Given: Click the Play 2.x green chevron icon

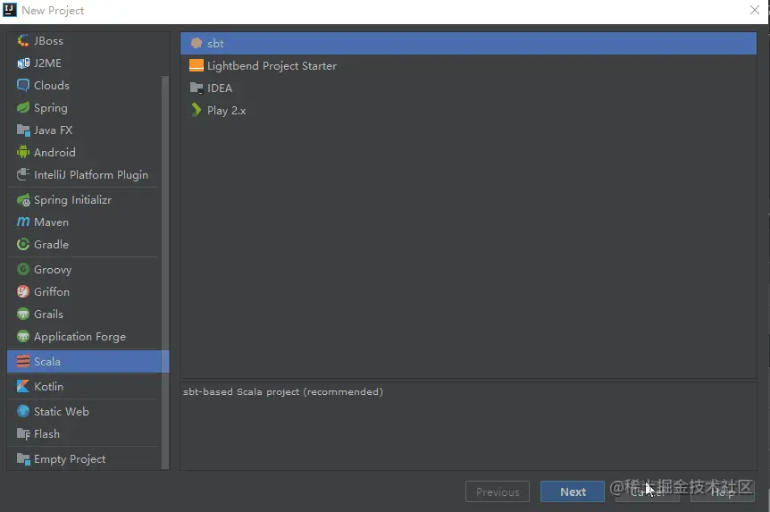Looking at the screenshot, I should pyautogui.click(x=197, y=110).
